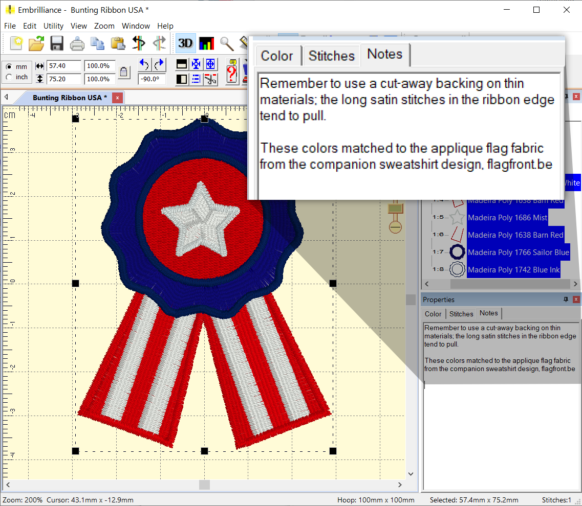
Task: Switch units to inch
Action: (x=9, y=77)
